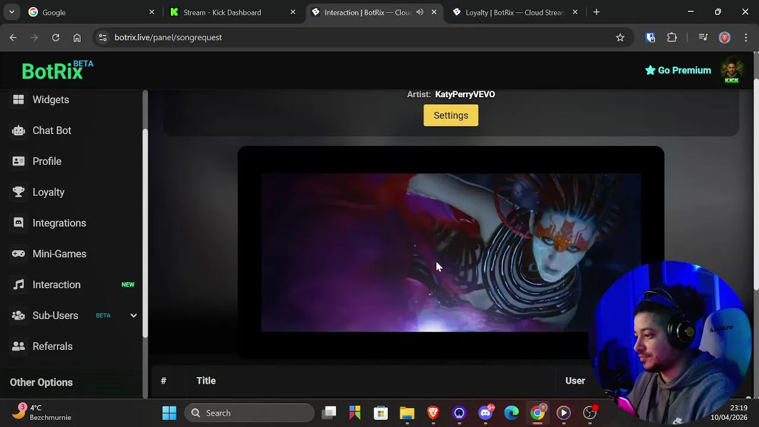Mute the Interaction tab audio icon
Screen dimensions: 759x427
pyautogui.click(x=420, y=12)
